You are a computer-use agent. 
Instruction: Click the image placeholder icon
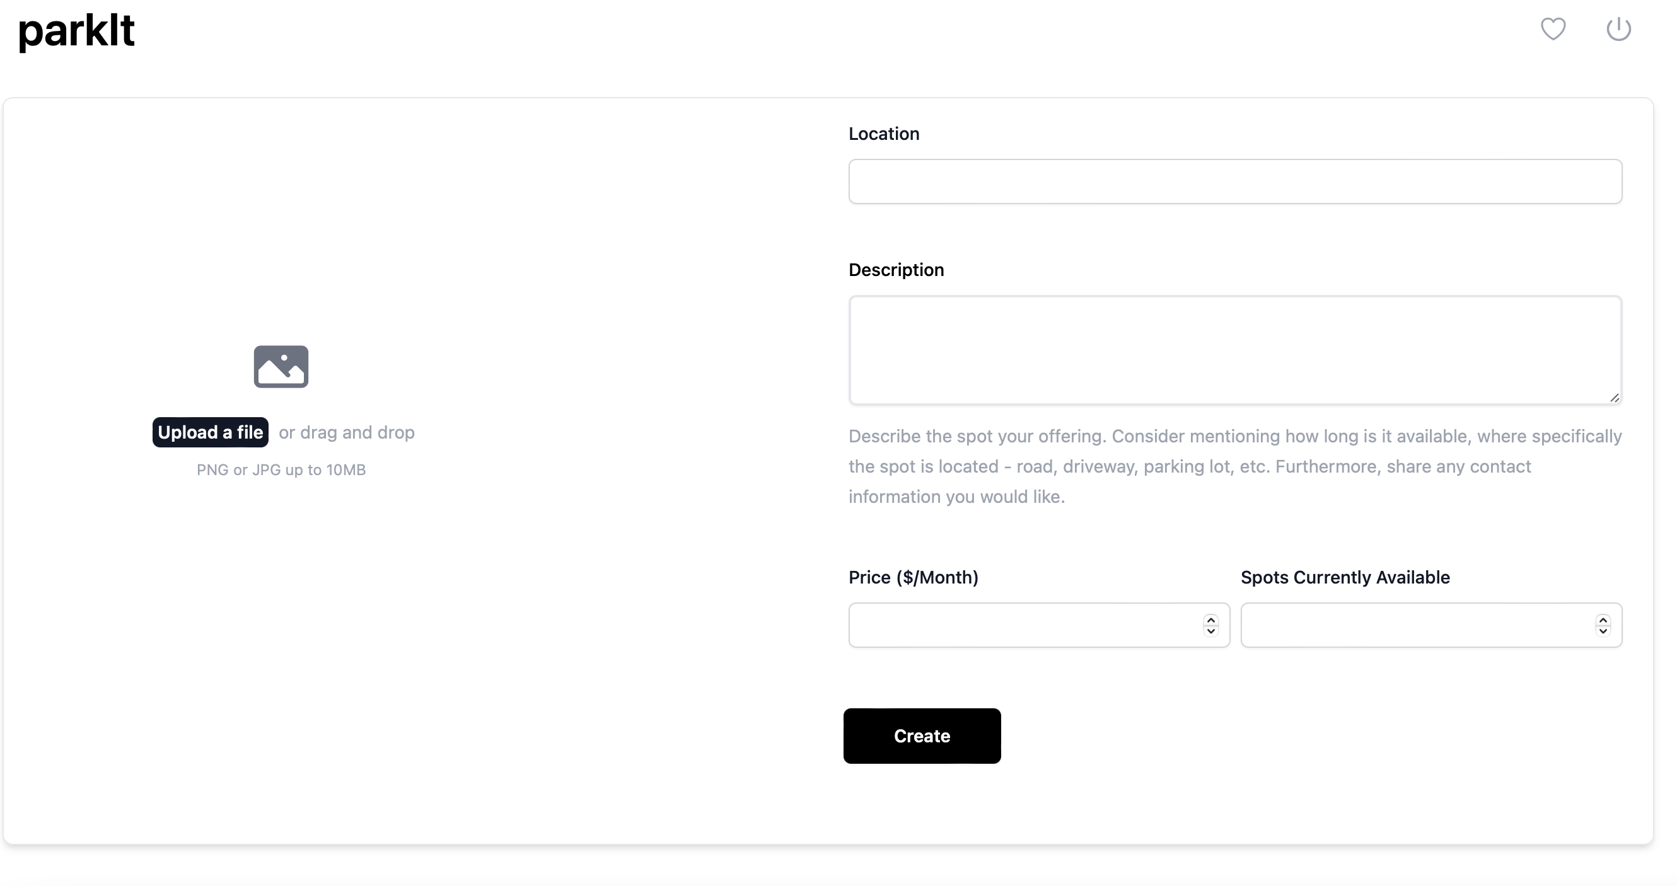(x=281, y=366)
